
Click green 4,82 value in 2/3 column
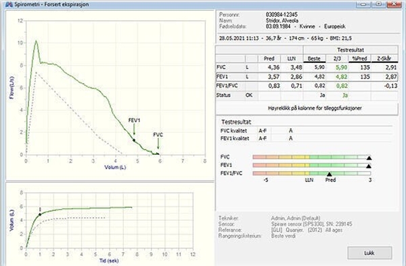[x=341, y=76]
